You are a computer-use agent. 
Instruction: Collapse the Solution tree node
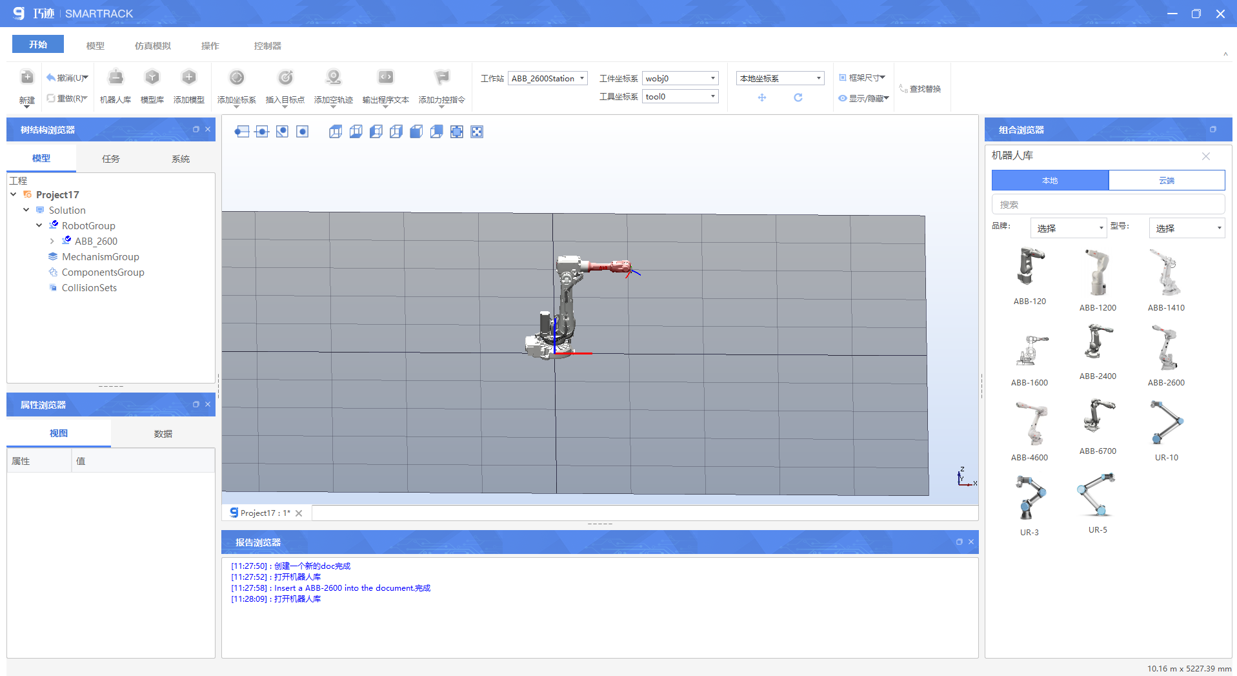[26, 210]
